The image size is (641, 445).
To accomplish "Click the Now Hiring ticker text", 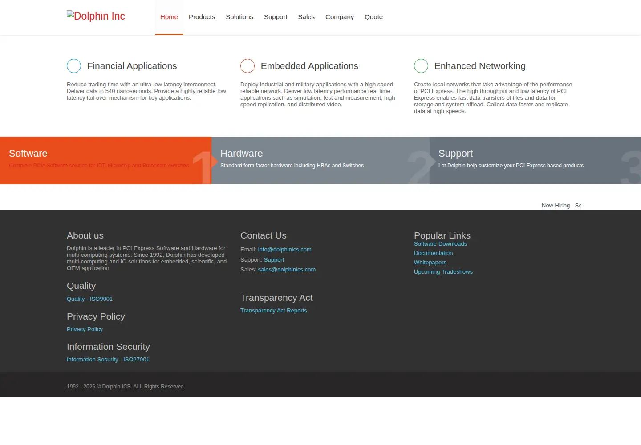I will coord(561,206).
